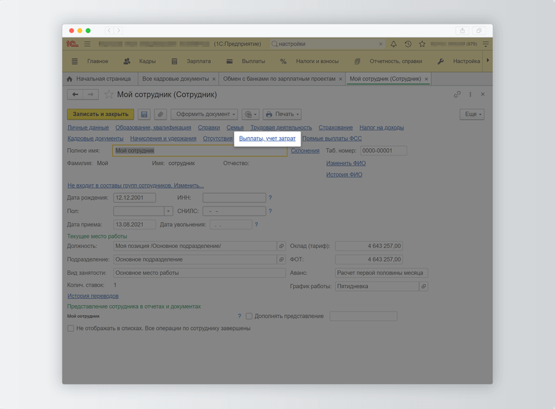Navigate back with the left arrow button

coord(75,94)
